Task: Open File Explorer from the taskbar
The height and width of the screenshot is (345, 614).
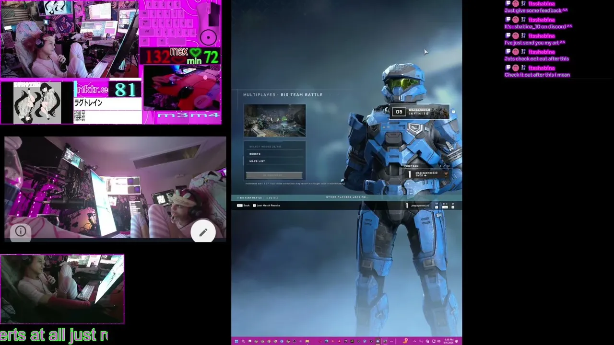Action: [307, 341]
